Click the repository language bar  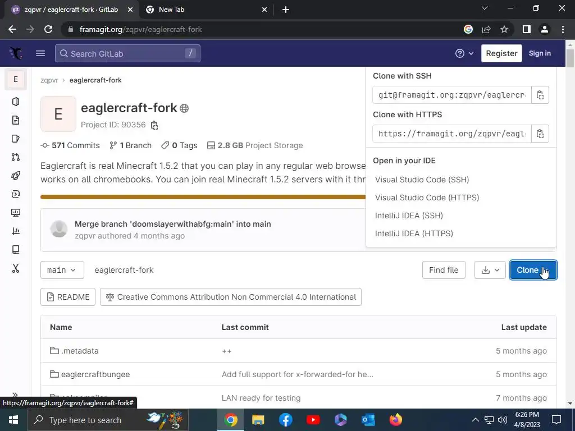203,197
